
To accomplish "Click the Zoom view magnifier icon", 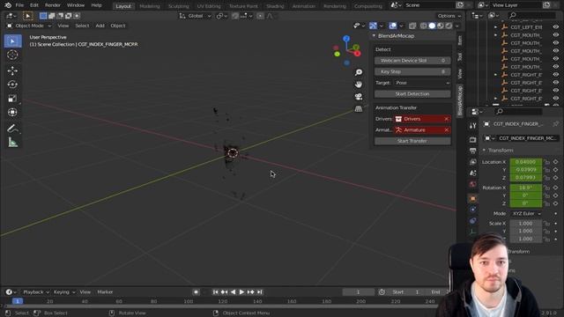I will [x=359, y=72].
